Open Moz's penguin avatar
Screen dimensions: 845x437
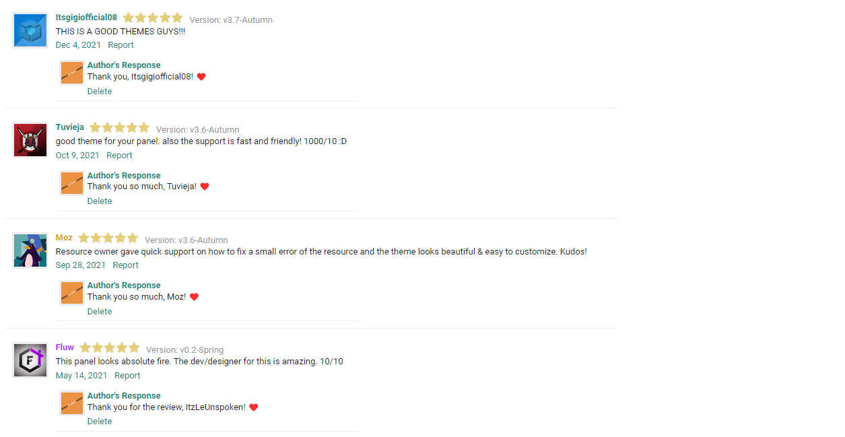[30, 250]
